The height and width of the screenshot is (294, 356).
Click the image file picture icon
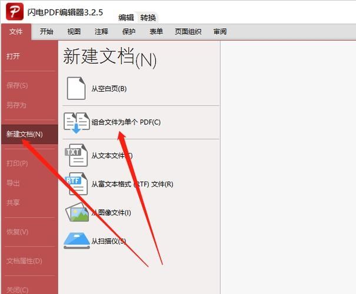pyautogui.click(x=77, y=212)
